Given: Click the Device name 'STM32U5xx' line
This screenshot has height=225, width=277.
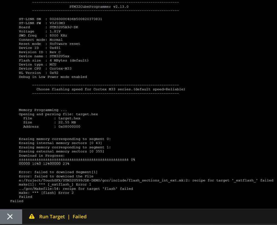Looking at the screenshot, I should click(x=44, y=56).
